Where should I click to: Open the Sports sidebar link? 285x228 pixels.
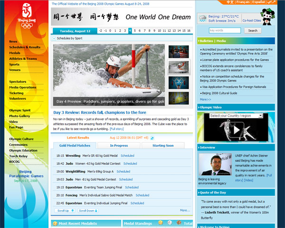(14, 64)
